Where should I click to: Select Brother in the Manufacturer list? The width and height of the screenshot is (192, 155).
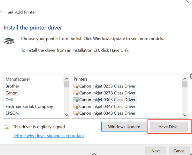click(12, 86)
